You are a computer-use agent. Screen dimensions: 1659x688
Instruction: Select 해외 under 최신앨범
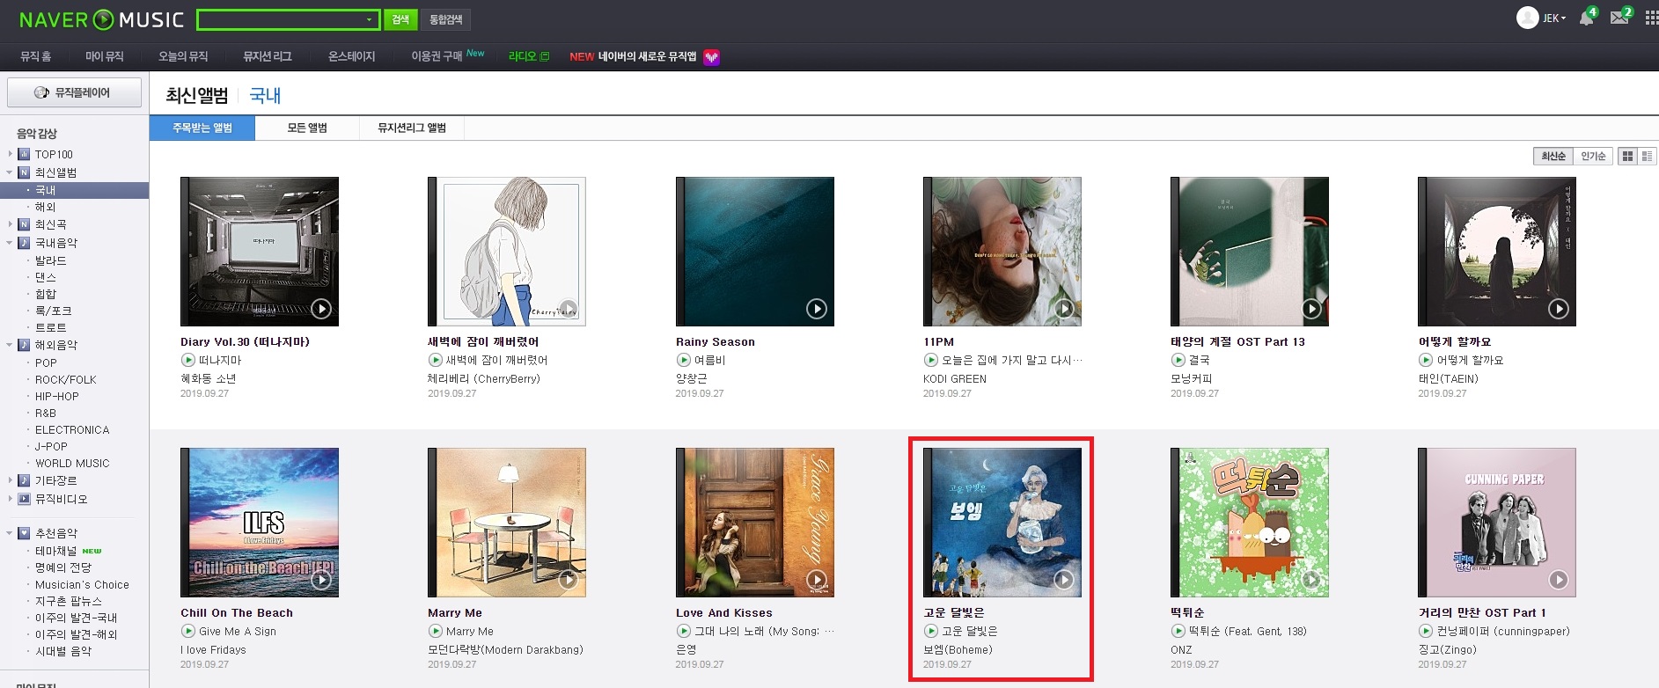tap(45, 207)
